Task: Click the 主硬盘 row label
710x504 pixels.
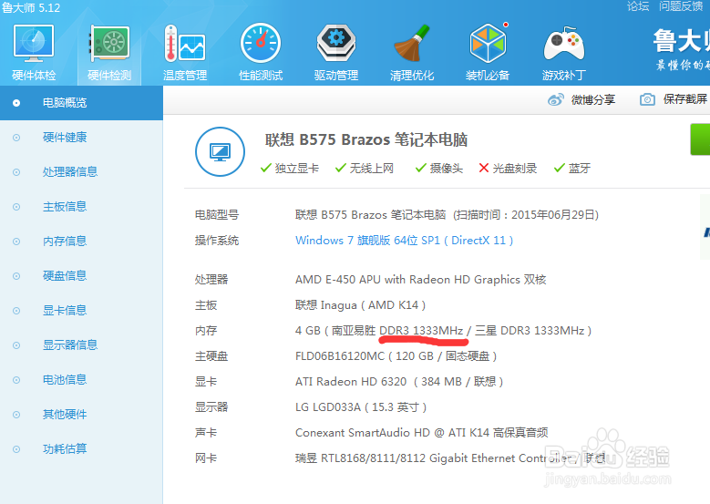Action: pyautogui.click(x=211, y=356)
